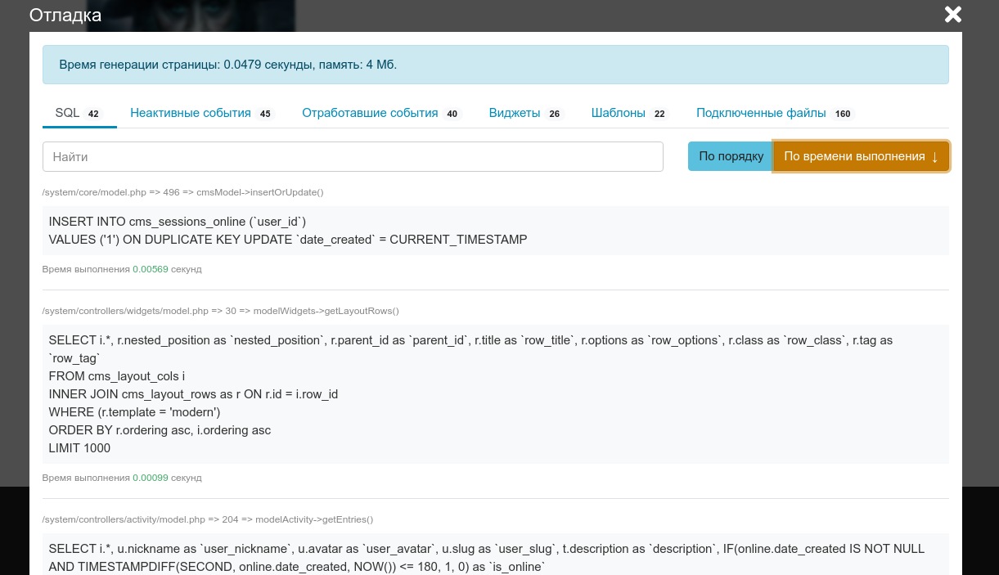Click the 26 counter next to Виджеты

[x=555, y=114]
